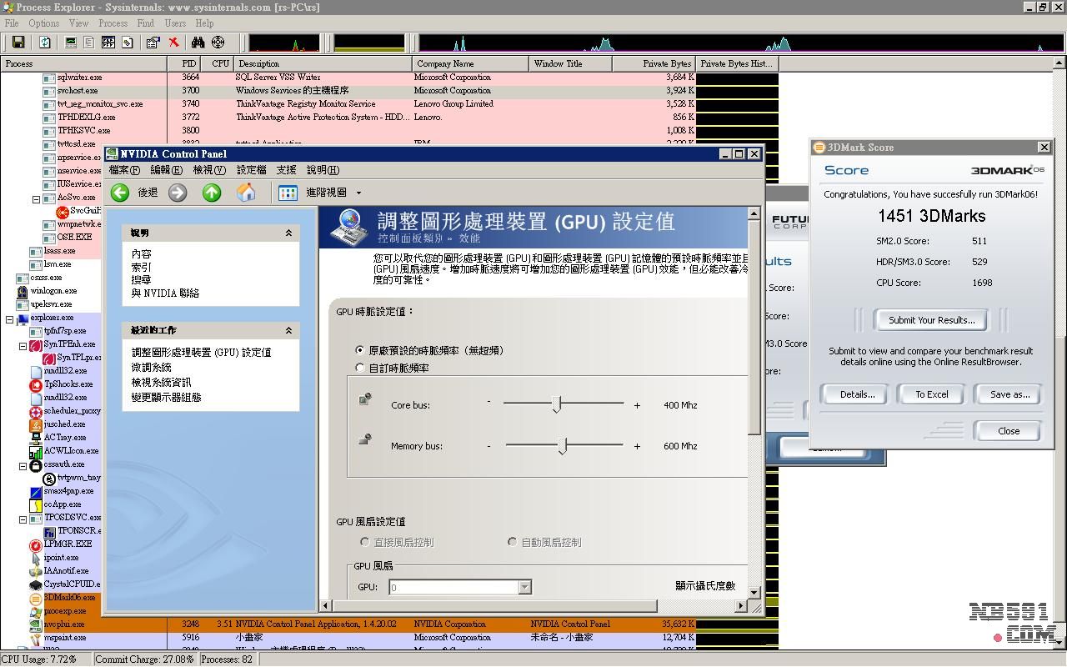Select the 自動風扇控制 radio button
This screenshot has height=667, width=1067.
[x=512, y=542]
